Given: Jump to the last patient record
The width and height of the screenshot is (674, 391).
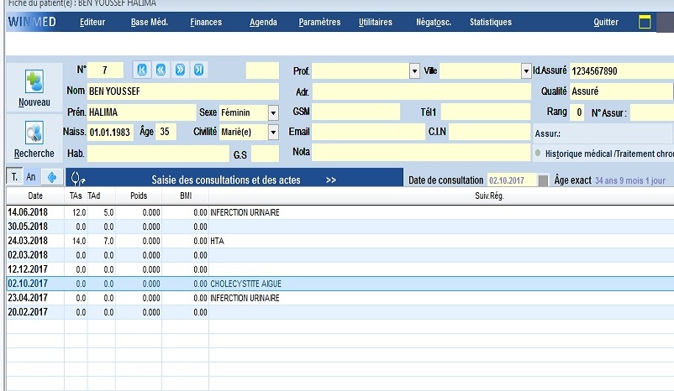Looking at the screenshot, I should [x=198, y=70].
